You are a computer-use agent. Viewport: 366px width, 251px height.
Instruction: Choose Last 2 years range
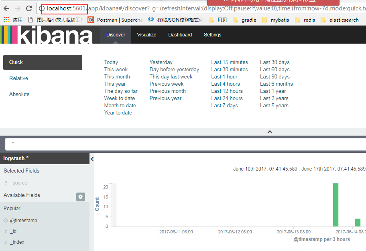click(274, 98)
